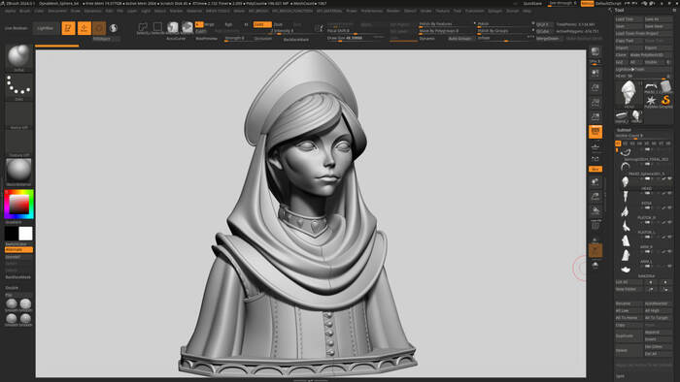
Task: Click the black-and-white sphere icon beside Move
Action: [x=114, y=28]
